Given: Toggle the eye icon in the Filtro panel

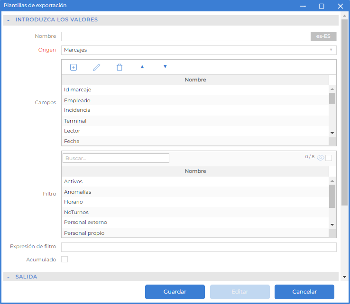Looking at the screenshot, I should (321, 158).
